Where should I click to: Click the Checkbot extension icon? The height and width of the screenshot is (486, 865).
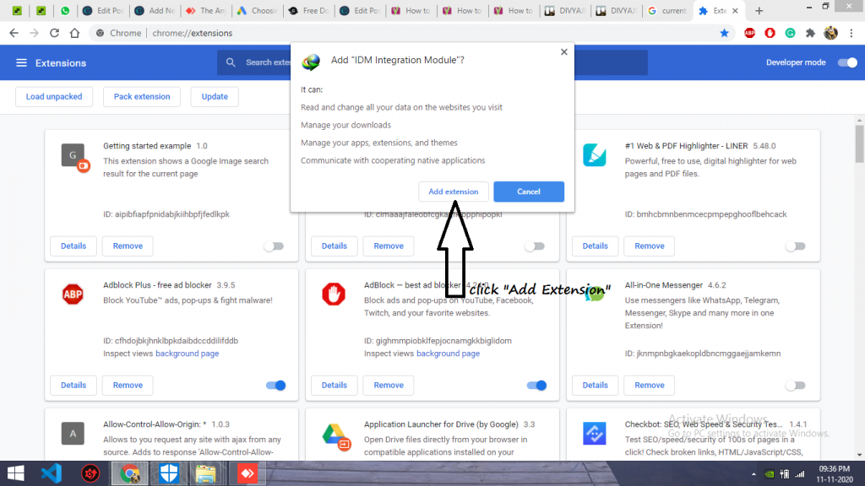tap(594, 433)
